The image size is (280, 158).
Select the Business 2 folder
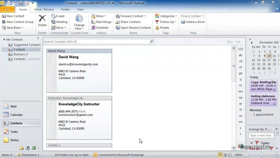18,54
